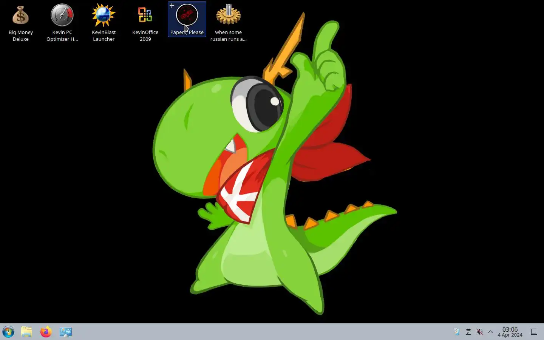Open the clipboard tray icon
This screenshot has width=544, height=340.
(468, 332)
